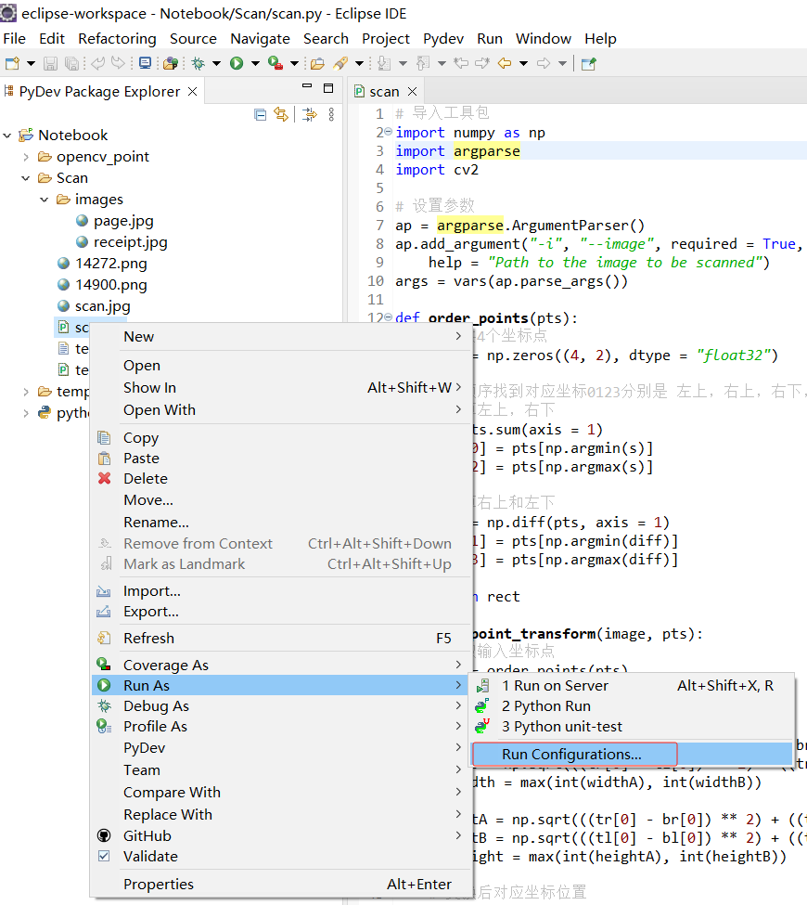807x905 pixels.
Task: Close the scan editor tab
Action: (413, 92)
